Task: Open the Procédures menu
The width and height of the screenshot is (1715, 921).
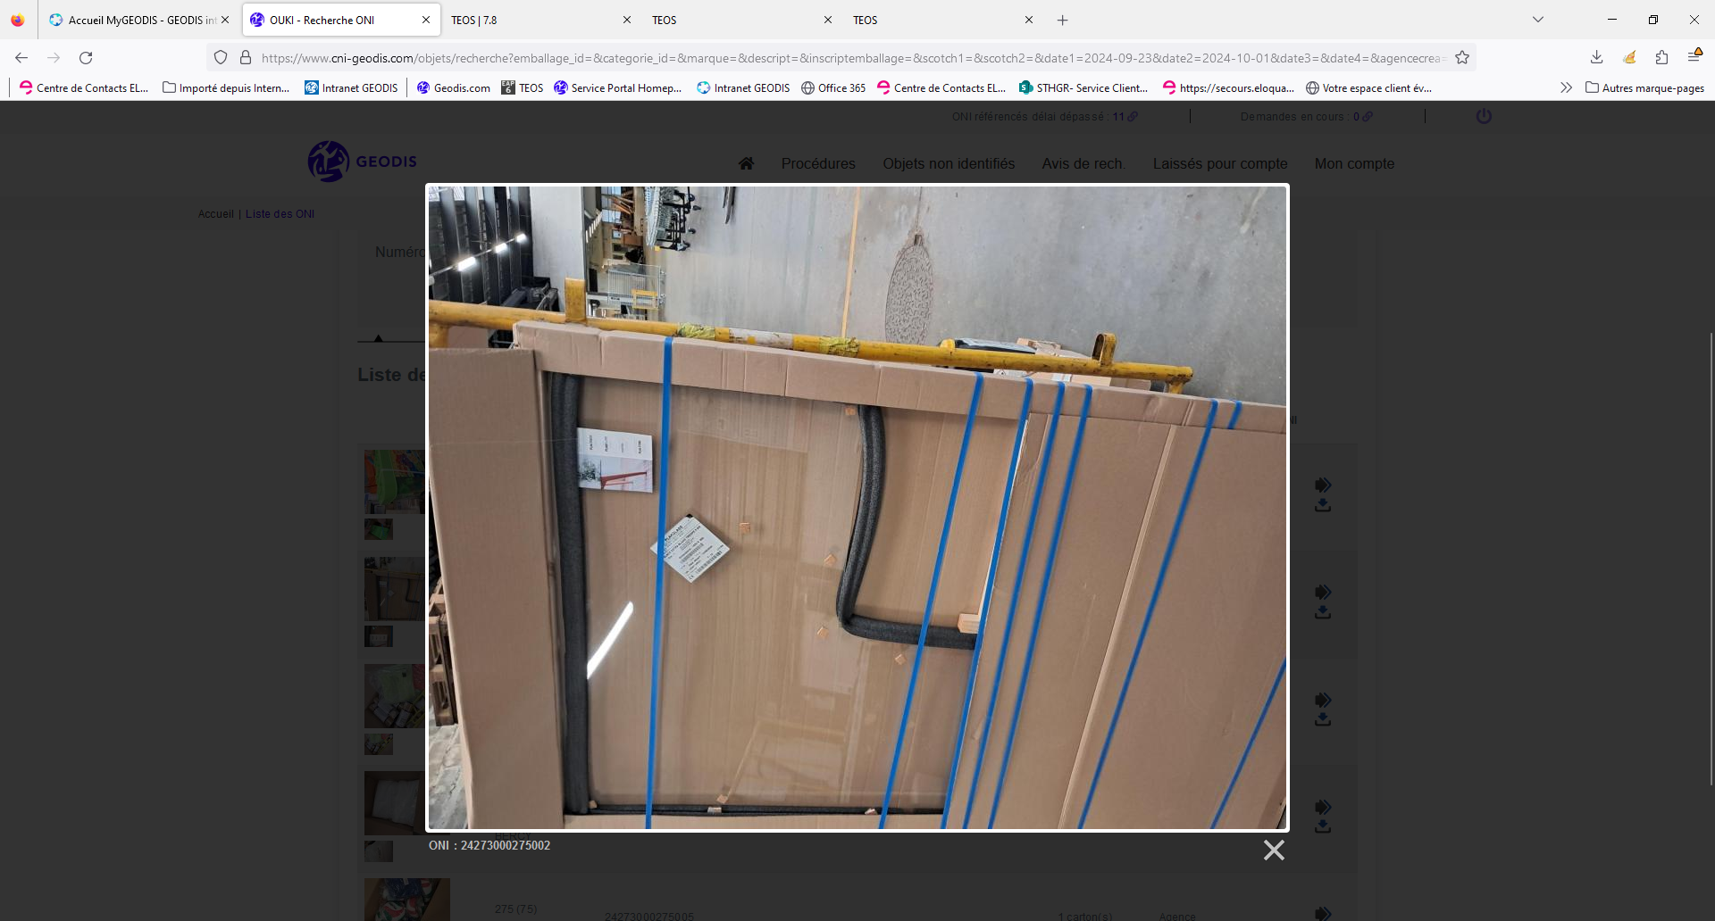Action: [817, 163]
